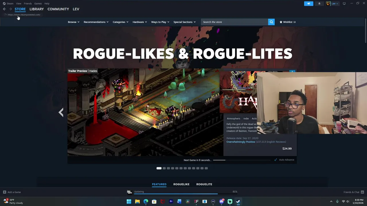Click the $24.99 price
The width and height of the screenshot is (367, 206).
point(287,148)
